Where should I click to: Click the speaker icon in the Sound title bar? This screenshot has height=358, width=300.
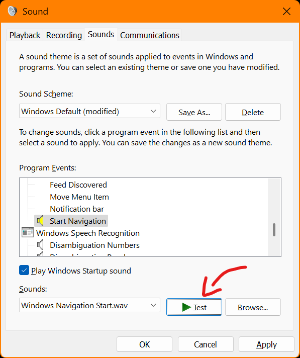pos(13,11)
